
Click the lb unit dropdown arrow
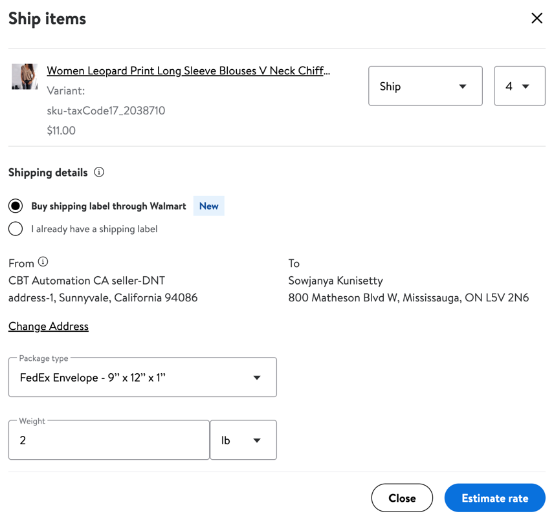coord(257,440)
